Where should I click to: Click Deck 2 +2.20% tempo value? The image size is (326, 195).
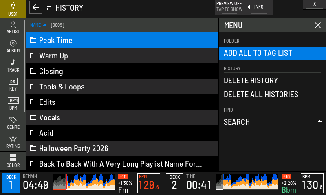pyautogui.click(x=289, y=183)
